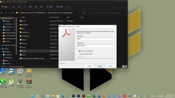The width and height of the screenshot is (175, 98).
Task: Click the User Name input field
Action: click(x=95, y=39)
